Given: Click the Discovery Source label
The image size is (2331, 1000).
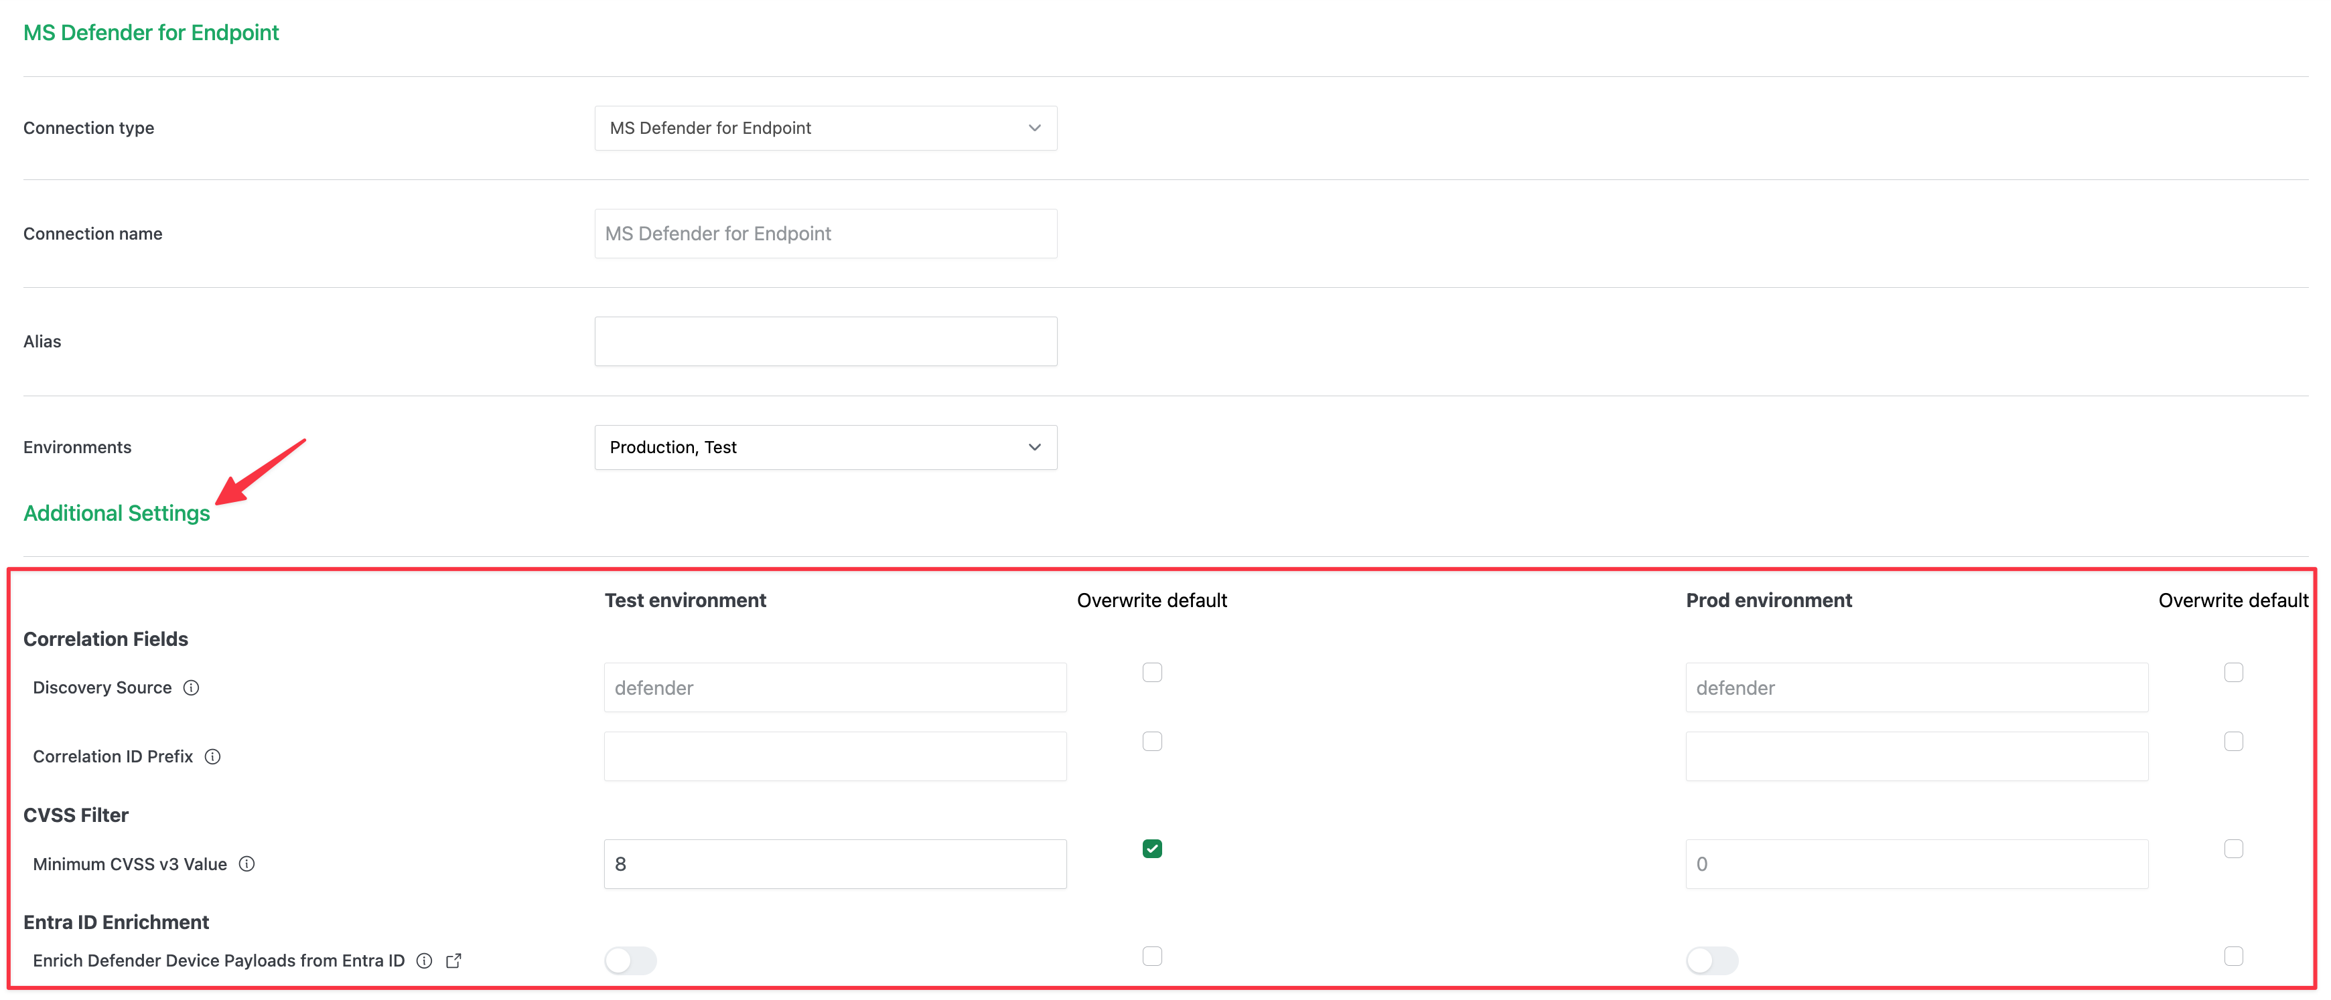Looking at the screenshot, I should [102, 688].
